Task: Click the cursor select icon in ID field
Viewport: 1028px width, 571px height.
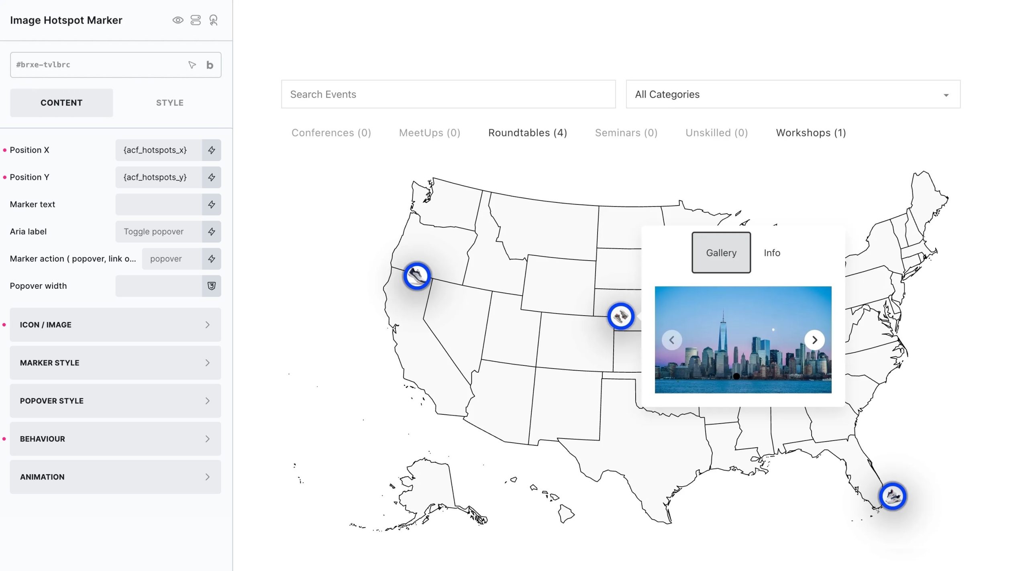Action: [192, 65]
